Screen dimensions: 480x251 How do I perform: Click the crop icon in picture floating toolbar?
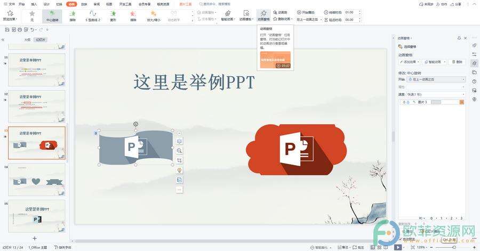(x=179, y=160)
